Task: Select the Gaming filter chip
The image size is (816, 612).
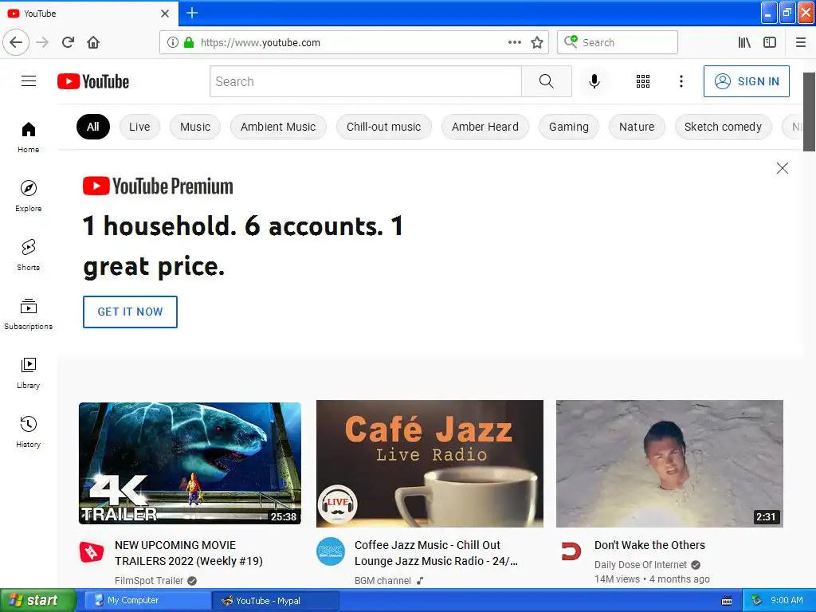Action: pyautogui.click(x=569, y=127)
